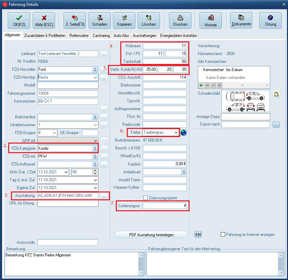288x280 pixels.
Task: Open the Ortung globe button
Action: (270, 21)
